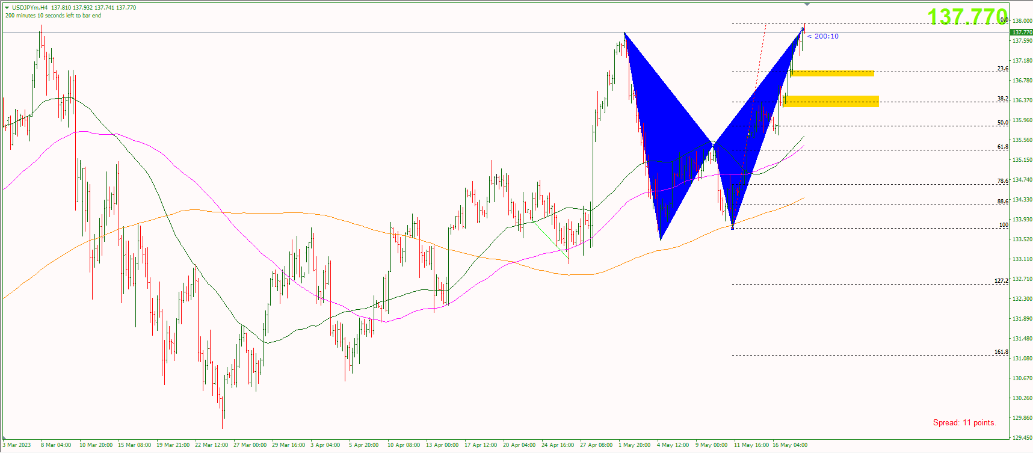Click the 127.2 Fibonacci extension label
The image size is (1033, 453).
point(1002,281)
